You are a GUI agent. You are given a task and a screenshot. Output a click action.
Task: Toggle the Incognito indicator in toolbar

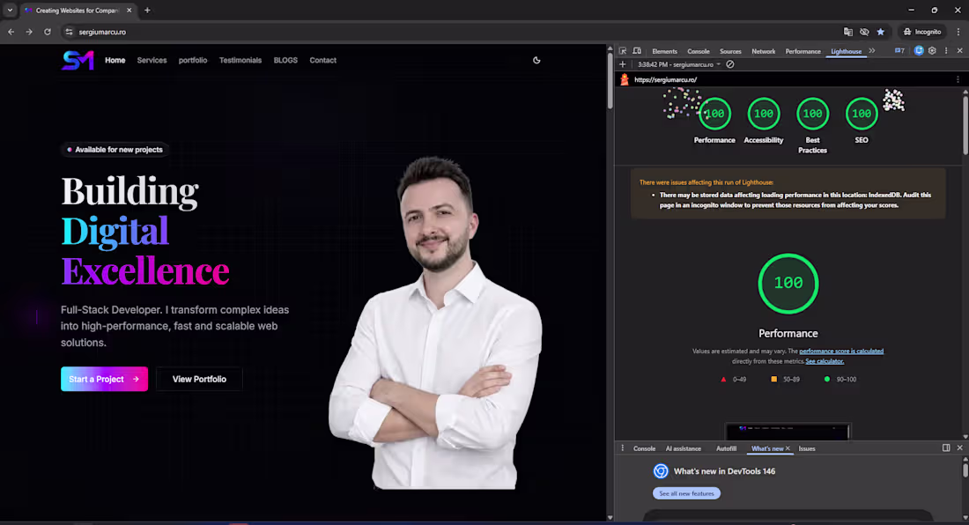pyautogui.click(x=921, y=31)
